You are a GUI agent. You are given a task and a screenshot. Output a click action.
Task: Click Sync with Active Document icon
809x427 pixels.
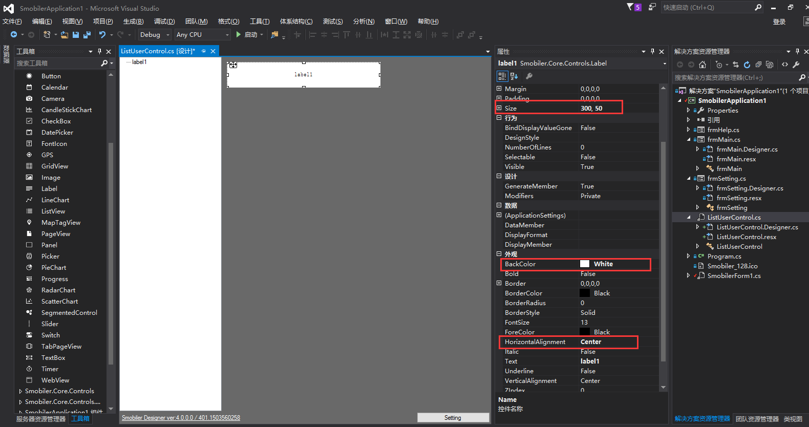click(736, 65)
